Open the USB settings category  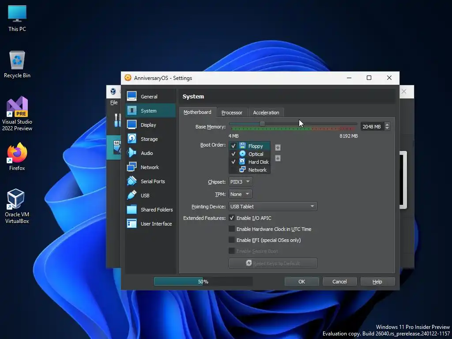point(150,196)
